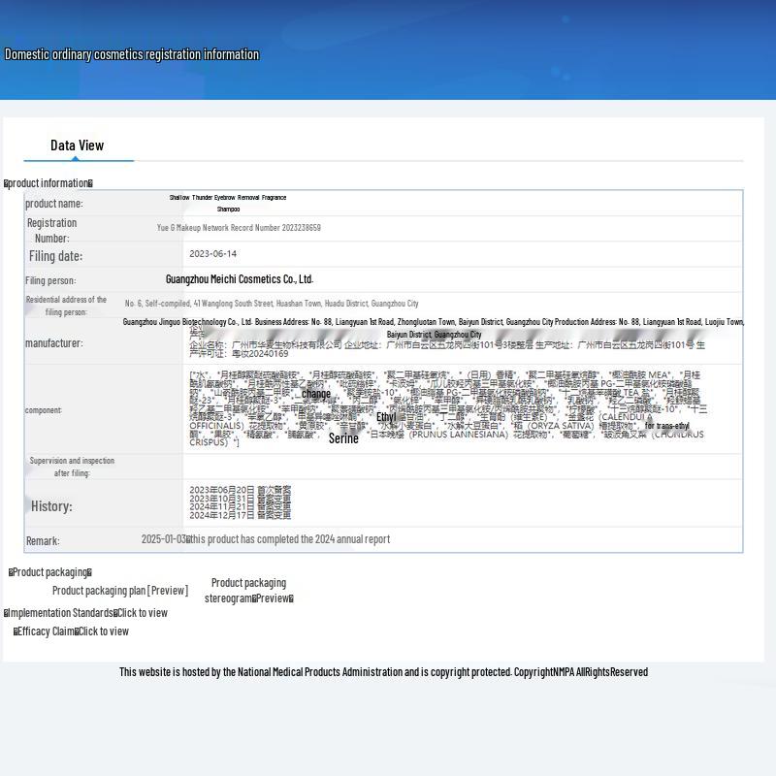Click the Filing date row label
This screenshot has height=776, width=776.
tap(55, 256)
